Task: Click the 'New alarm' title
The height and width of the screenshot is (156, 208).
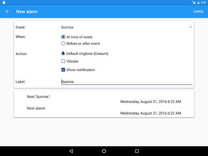Action: click(x=27, y=11)
